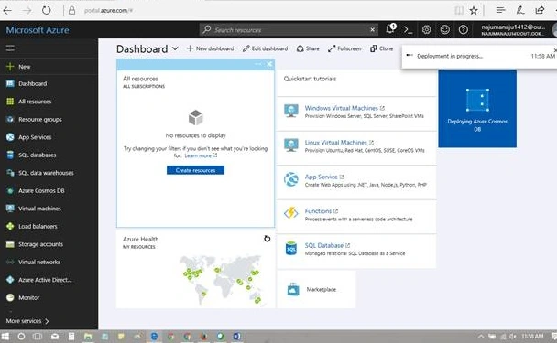The image size is (557, 343).
Task: Clone the dashboard
Action: tap(381, 48)
